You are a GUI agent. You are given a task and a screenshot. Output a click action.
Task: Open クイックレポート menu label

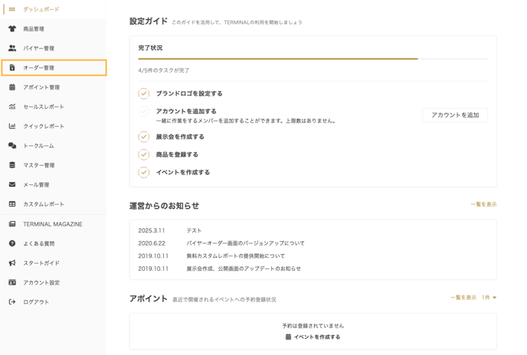click(44, 126)
